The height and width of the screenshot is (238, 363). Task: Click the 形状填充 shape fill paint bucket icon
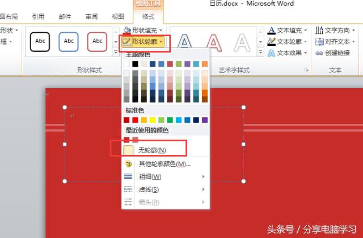(x=127, y=30)
